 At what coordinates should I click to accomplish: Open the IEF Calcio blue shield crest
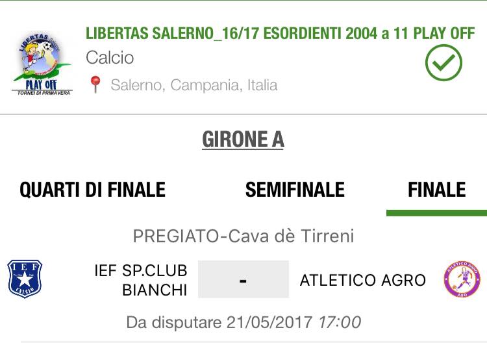click(x=25, y=279)
